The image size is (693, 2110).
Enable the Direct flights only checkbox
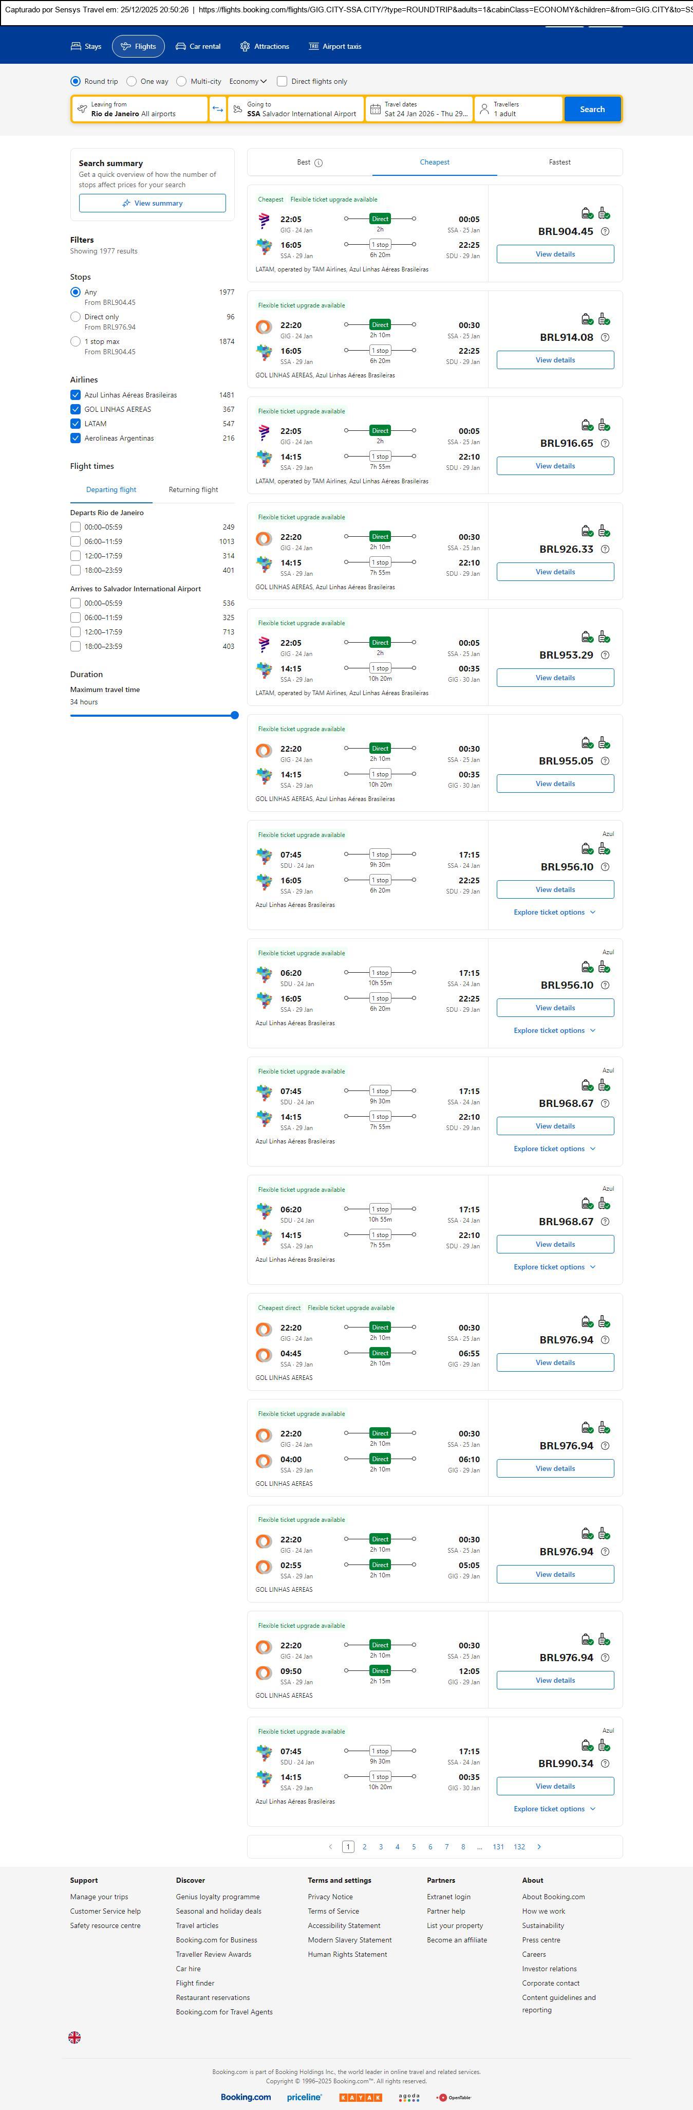click(282, 81)
